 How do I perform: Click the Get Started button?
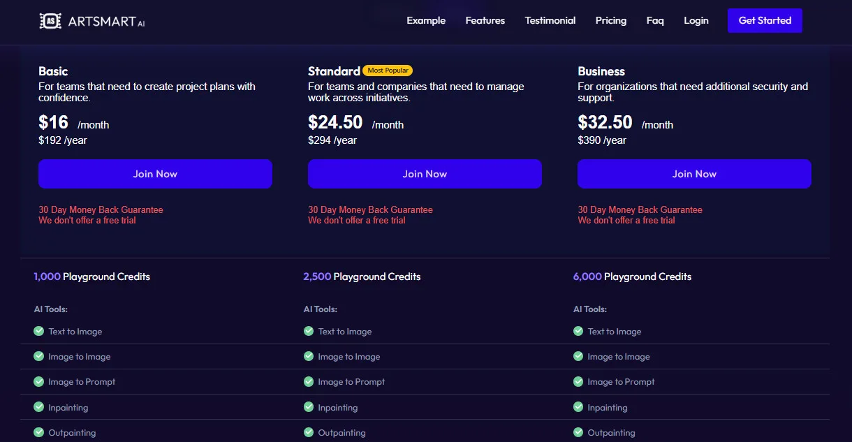coord(765,20)
